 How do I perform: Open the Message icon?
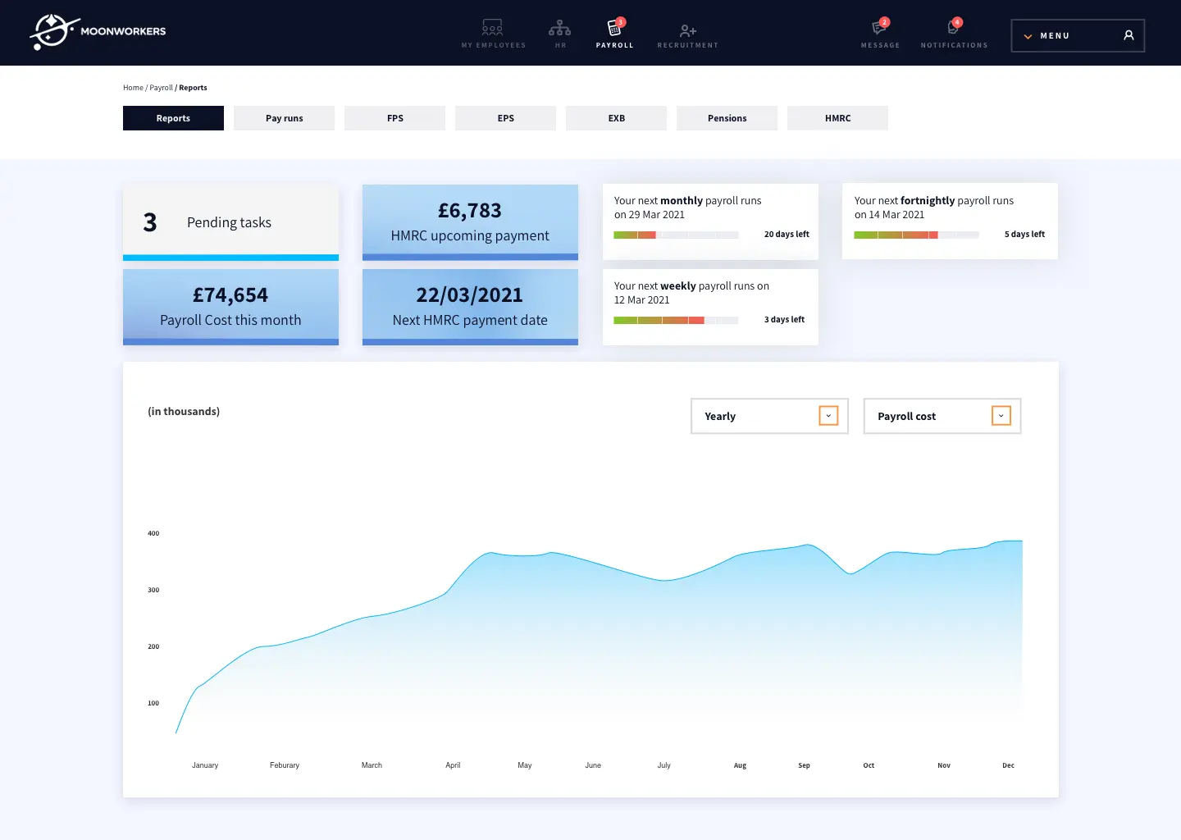click(879, 29)
